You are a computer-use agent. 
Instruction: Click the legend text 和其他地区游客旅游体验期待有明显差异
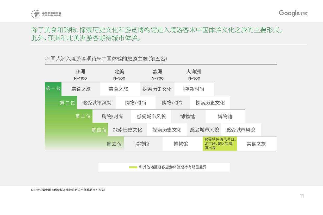point(173,167)
